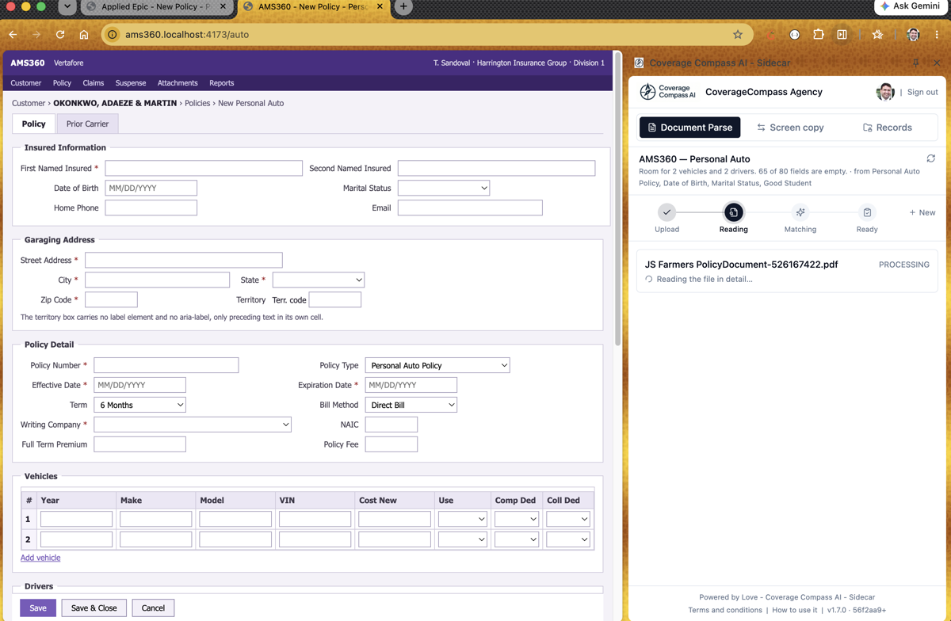
Task: Open the Claims menu
Action: (x=94, y=83)
